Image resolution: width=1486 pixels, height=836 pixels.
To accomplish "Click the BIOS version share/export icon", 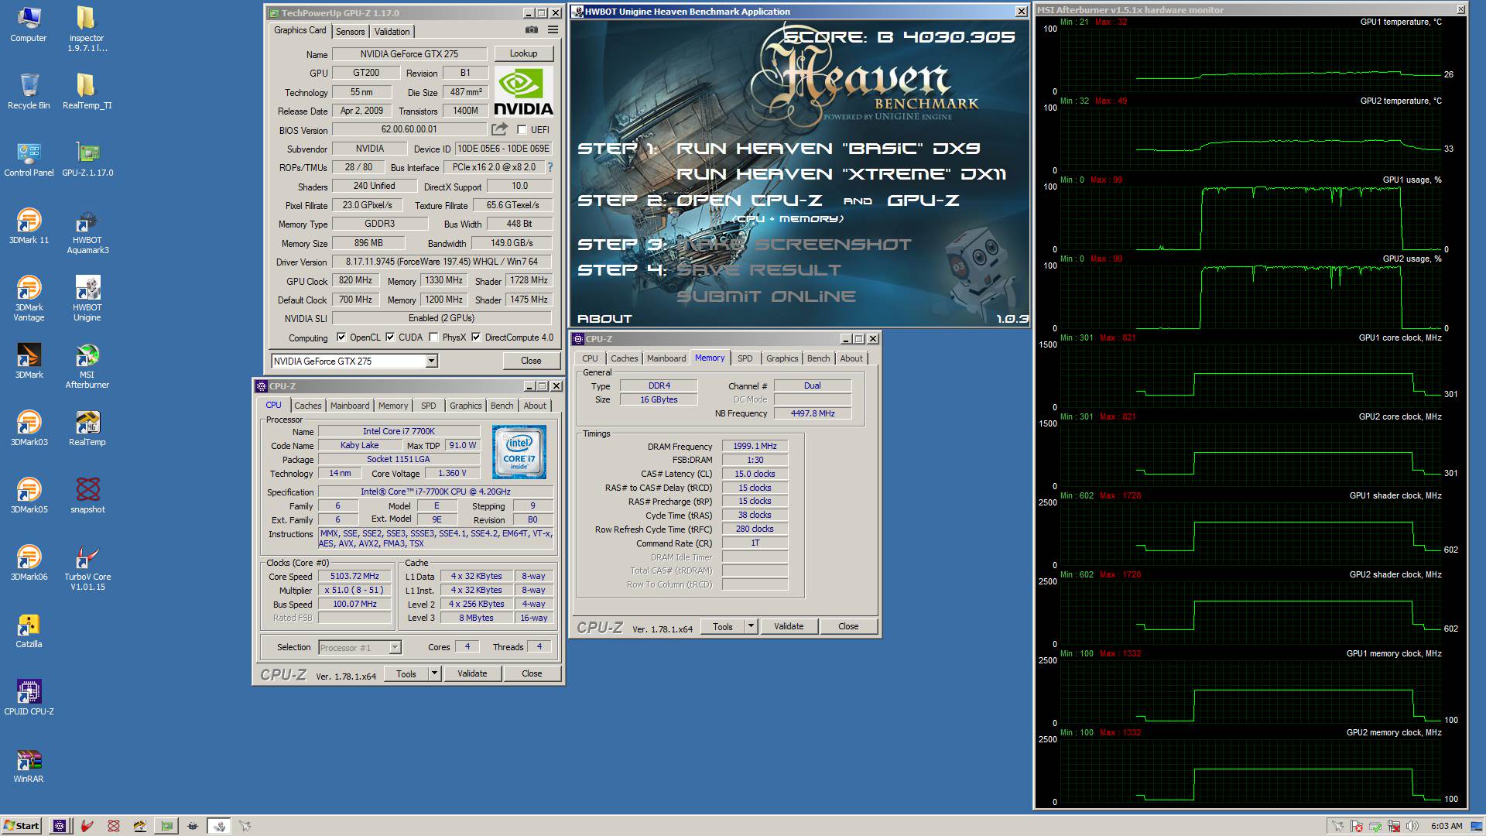I will [500, 129].
